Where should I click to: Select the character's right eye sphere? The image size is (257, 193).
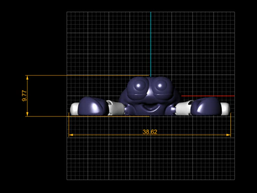[x=160, y=86]
